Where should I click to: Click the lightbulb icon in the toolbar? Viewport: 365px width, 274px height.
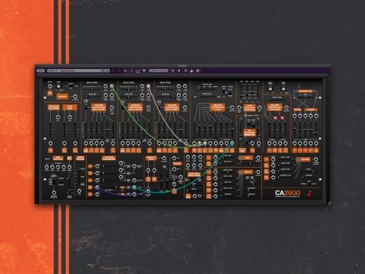click(179, 70)
